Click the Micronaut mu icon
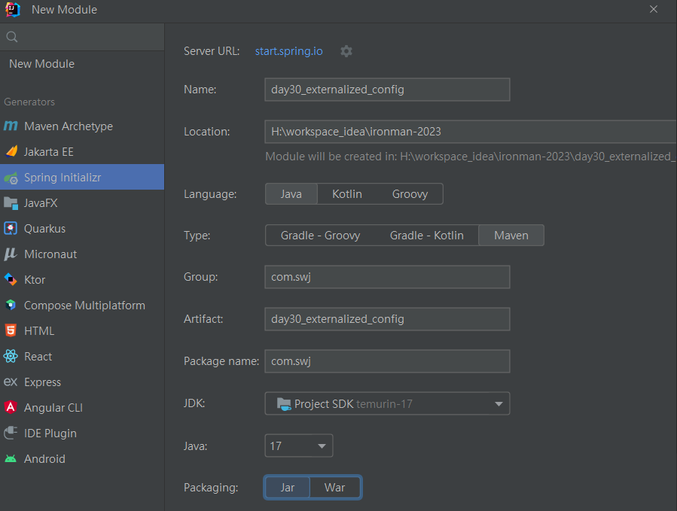677x511 pixels. 11,254
